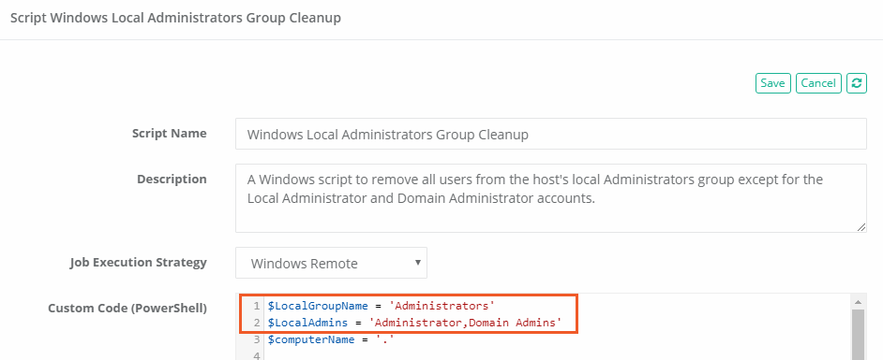This screenshot has height=360, width=883.
Task: Click line number 3 in the gutter
Action: 257,339
